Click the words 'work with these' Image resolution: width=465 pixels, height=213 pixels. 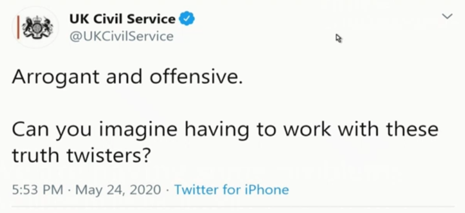360,129
